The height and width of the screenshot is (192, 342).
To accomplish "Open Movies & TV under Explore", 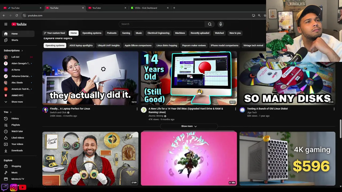I will pos(18,179).
